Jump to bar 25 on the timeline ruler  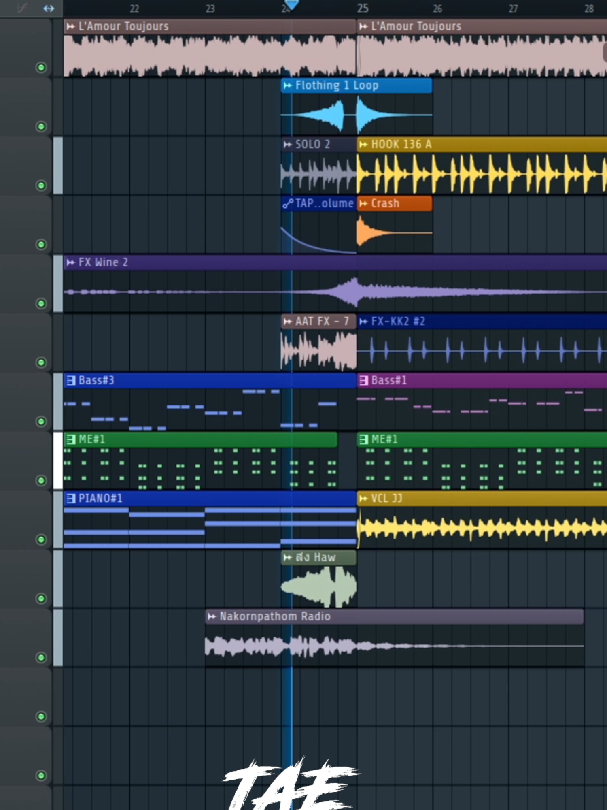pos(363,8)
